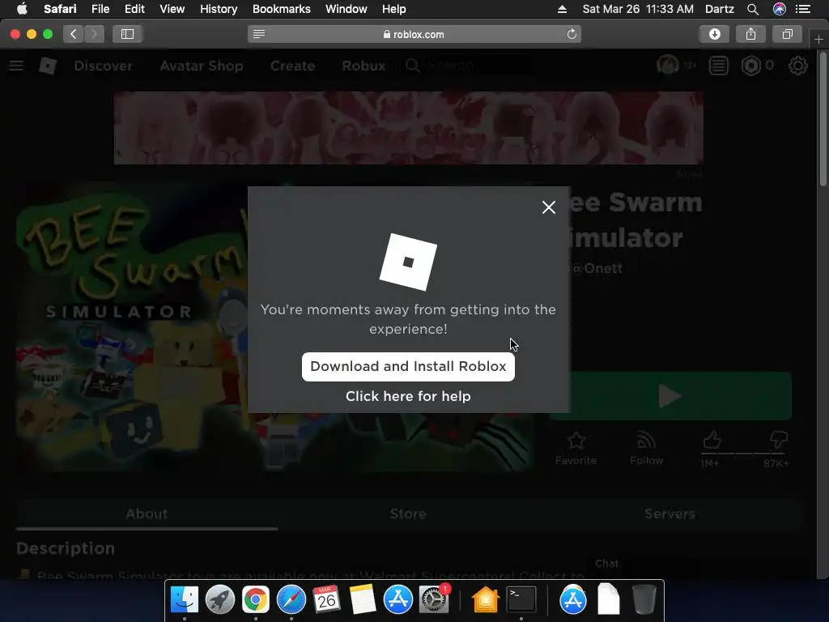Switch to the About tab
The width and height of the screenshot is (829, 622).
point(147,513)
